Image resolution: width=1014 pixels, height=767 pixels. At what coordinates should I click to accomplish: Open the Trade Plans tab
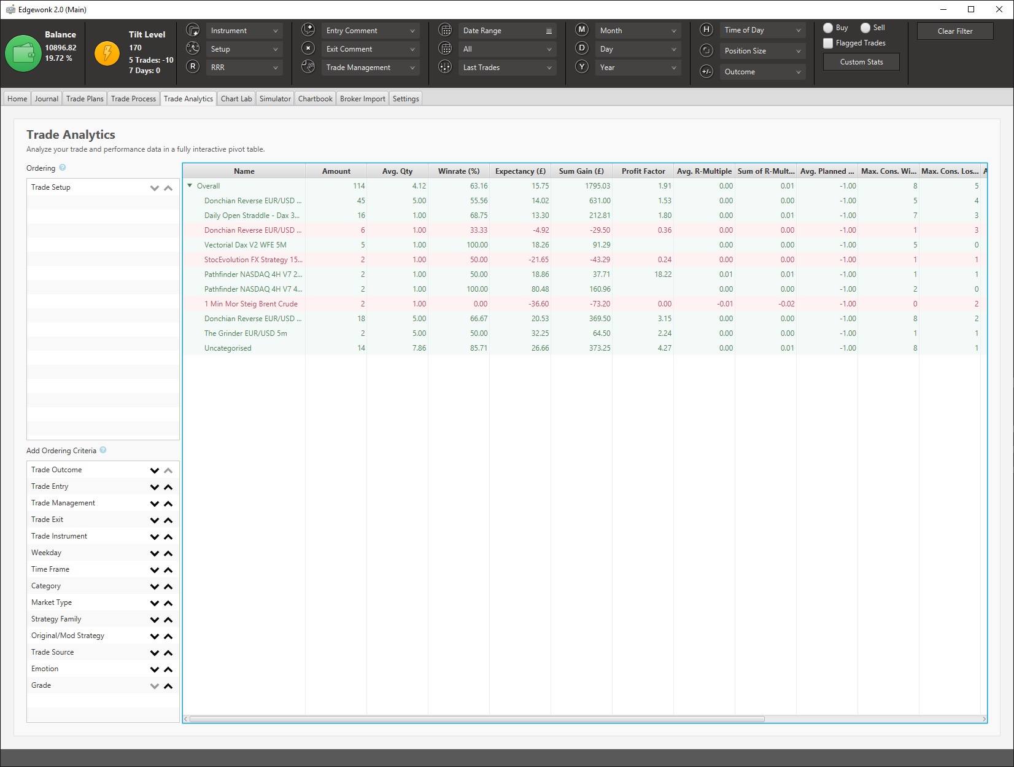pos(85,99)
